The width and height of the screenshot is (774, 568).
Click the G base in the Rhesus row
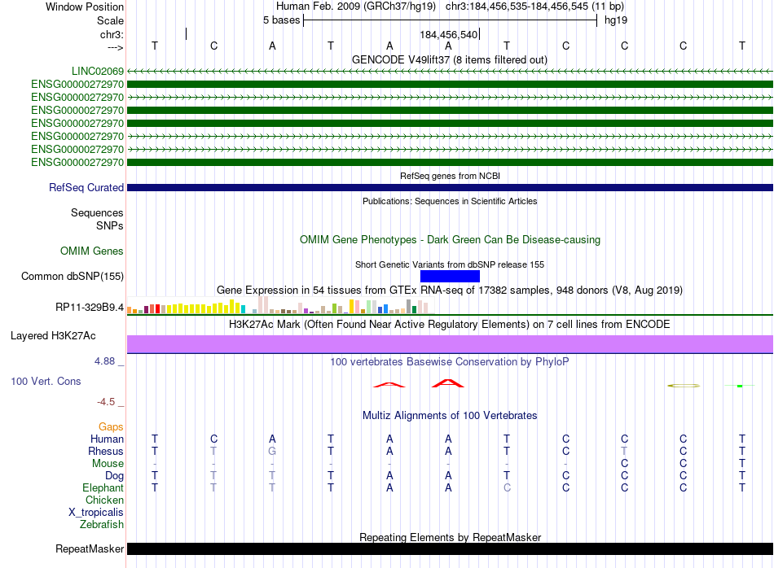272,451
